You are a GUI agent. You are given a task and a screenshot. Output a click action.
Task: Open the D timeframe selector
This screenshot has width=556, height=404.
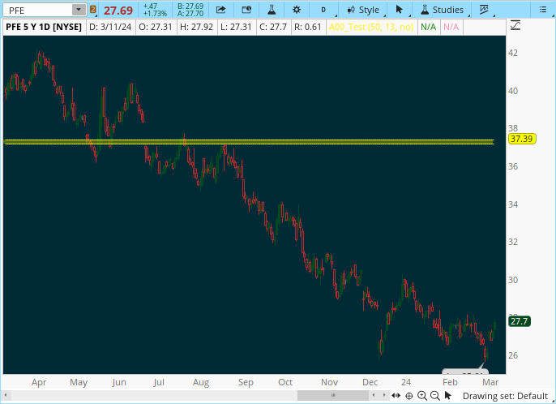pyautogui.click(x=323, y=10)
